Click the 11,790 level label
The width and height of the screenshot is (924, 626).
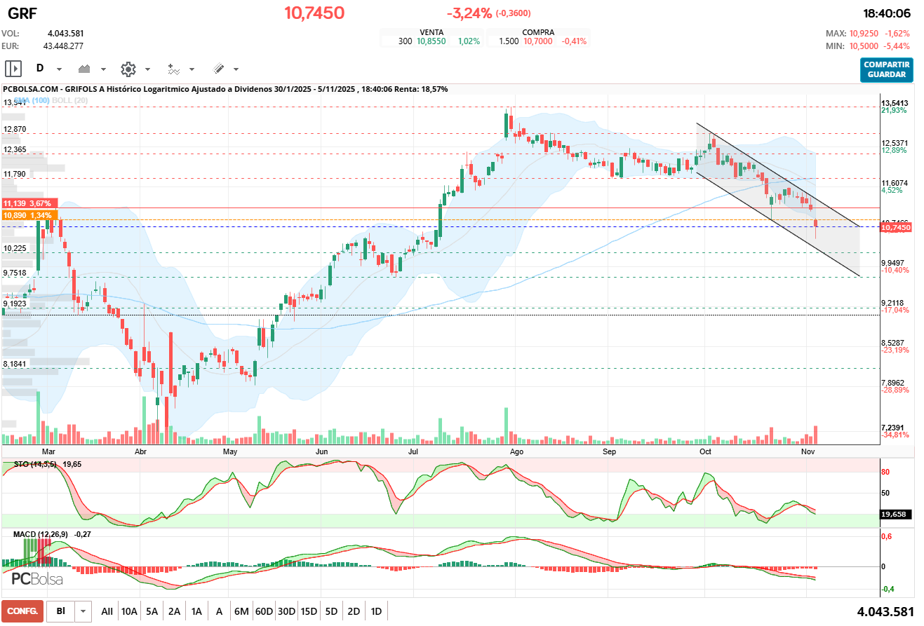(x=15, y=174)
